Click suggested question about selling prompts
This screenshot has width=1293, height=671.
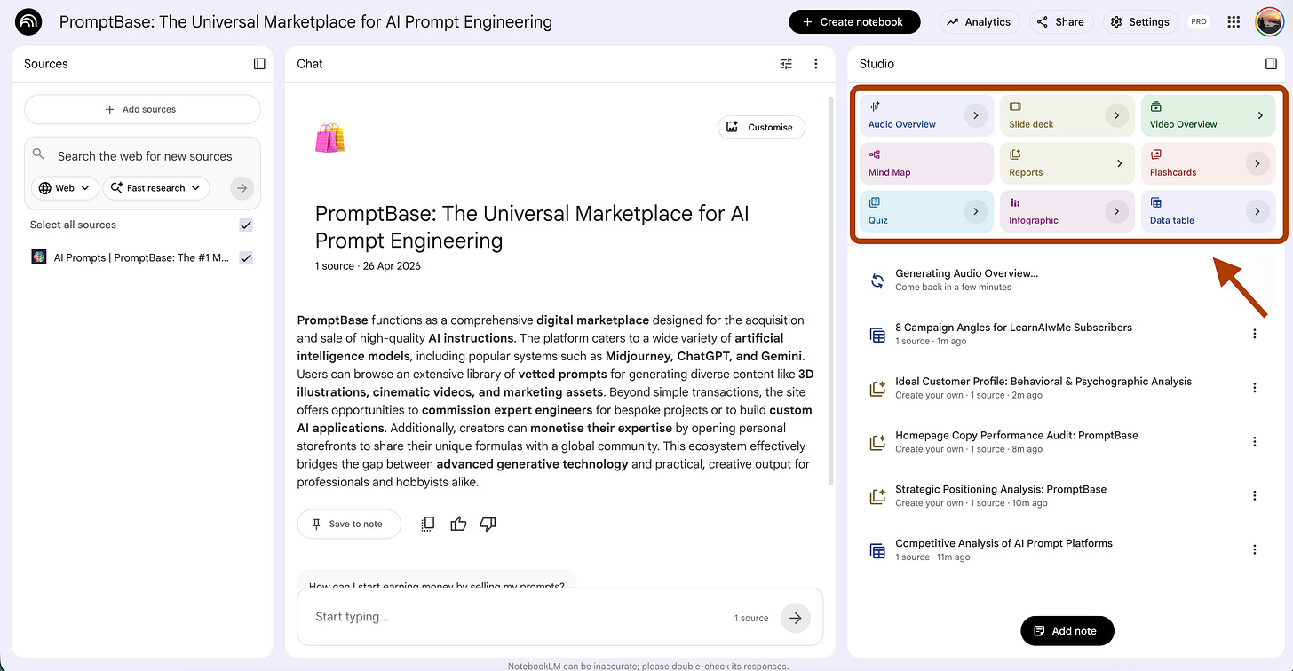(437, 580)
